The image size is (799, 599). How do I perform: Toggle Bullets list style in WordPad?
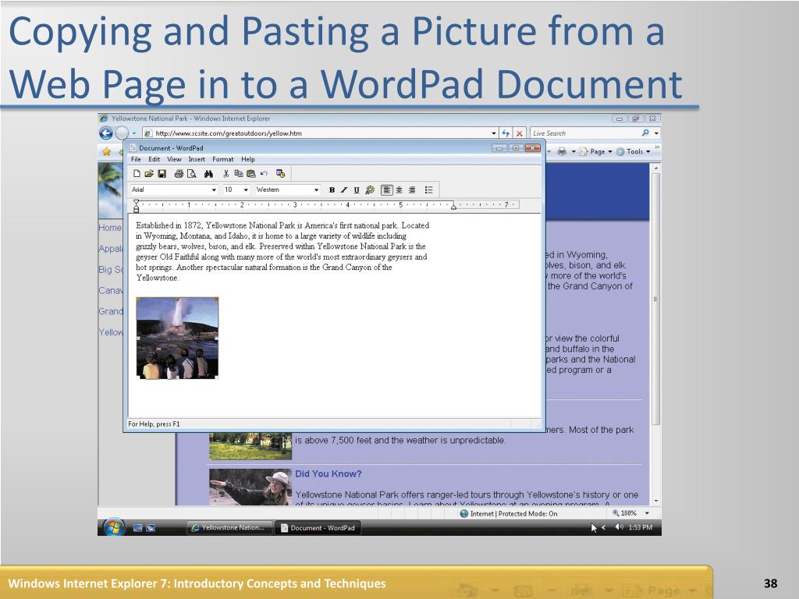pos(429,190)
